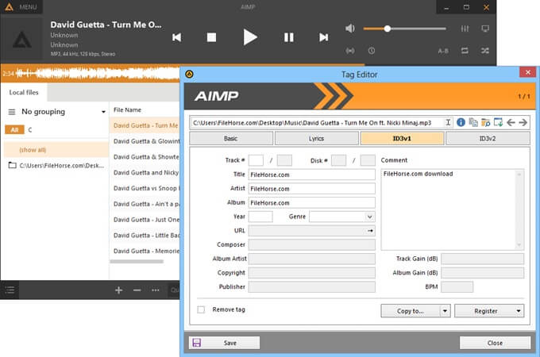Click the Artist input field
Screen dimensions: 540x357
point(311,189)
